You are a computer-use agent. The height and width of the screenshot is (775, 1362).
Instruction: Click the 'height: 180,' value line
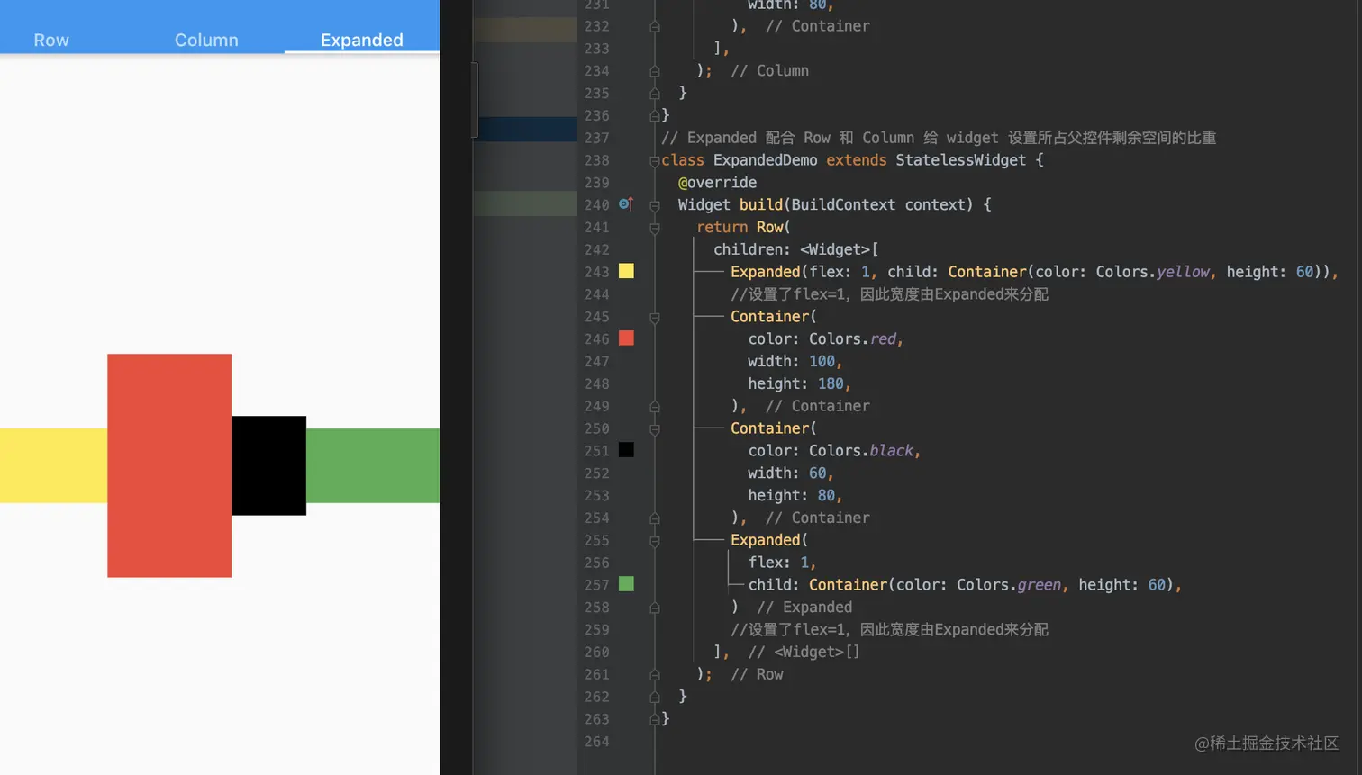click(x=799, y=383)
